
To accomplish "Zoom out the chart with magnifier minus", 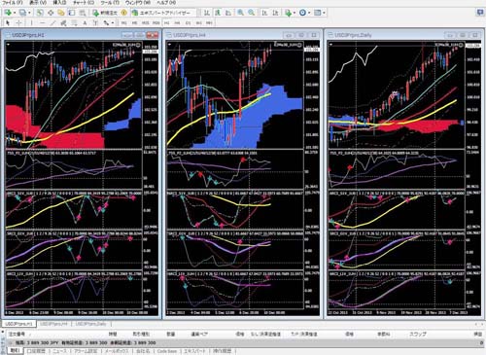I will [x=251, y=13].
